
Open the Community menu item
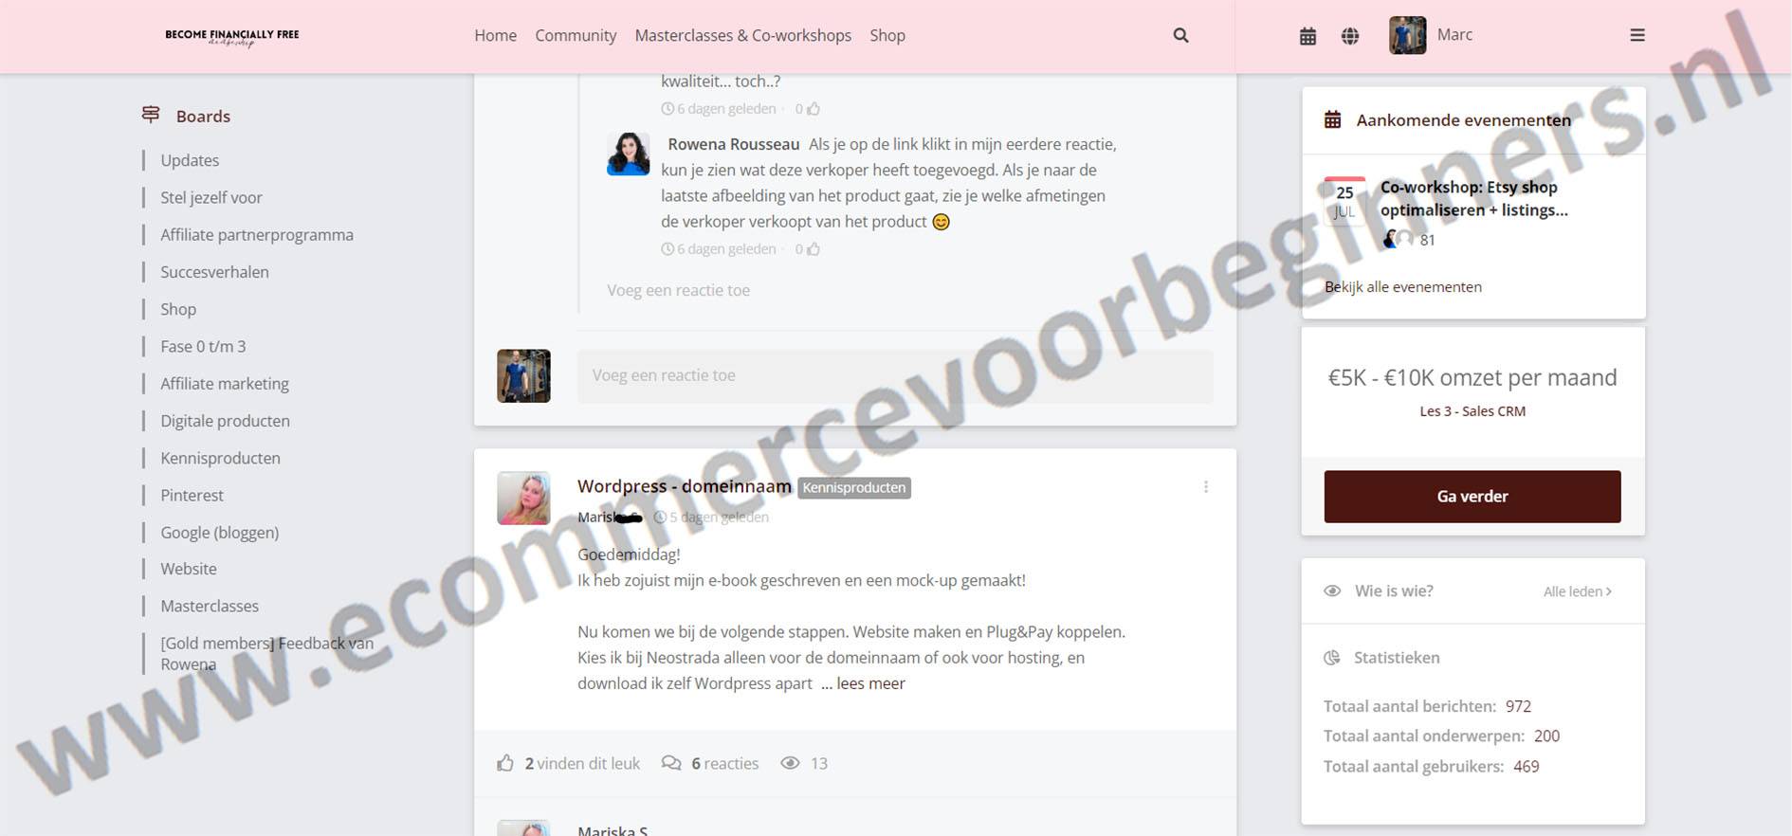(576, 35)
